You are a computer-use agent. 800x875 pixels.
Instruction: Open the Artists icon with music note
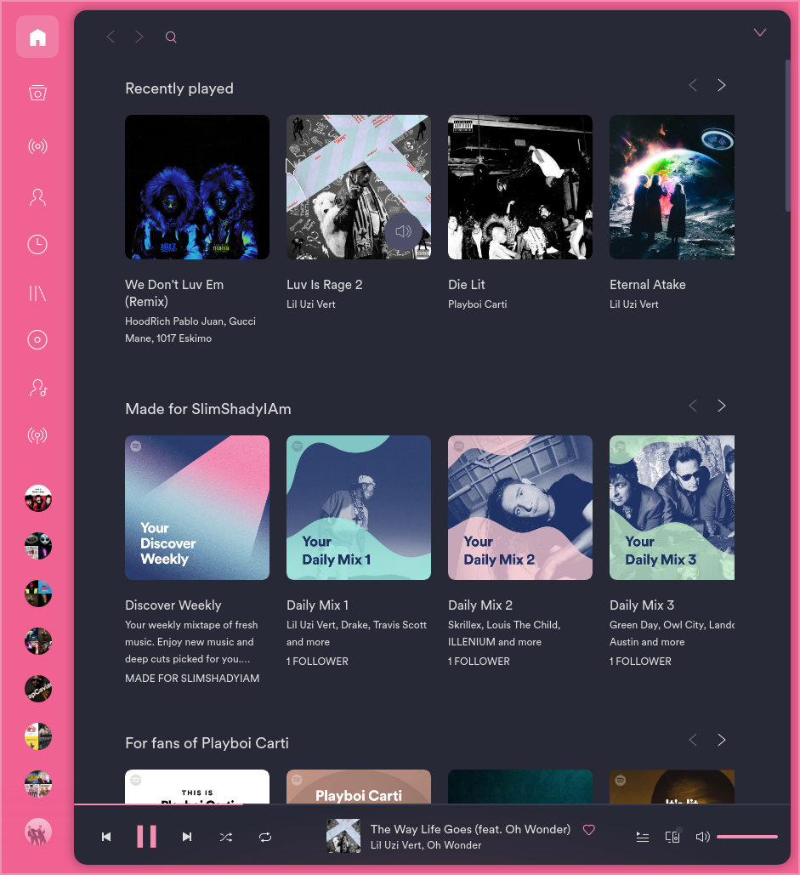click(x=37, y=387)
